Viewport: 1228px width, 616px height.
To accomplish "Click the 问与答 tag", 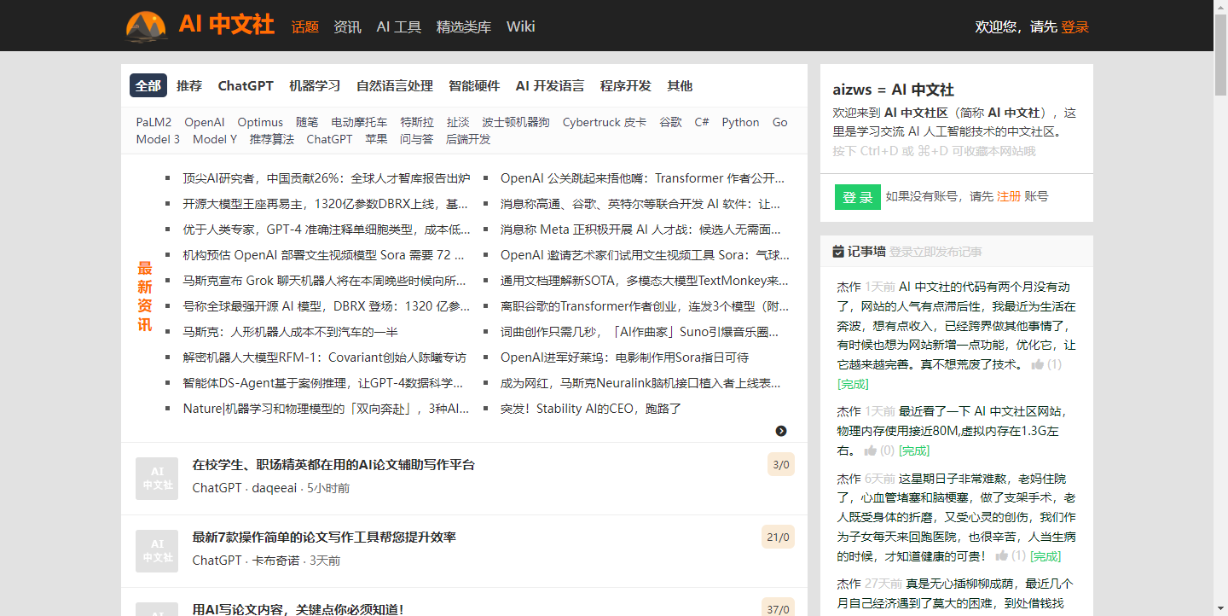I will (416, 139).
